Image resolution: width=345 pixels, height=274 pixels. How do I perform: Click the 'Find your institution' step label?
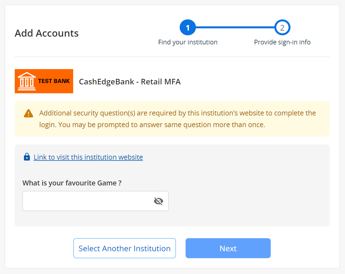click(x=188, y=42)
